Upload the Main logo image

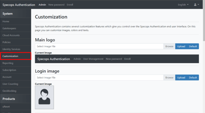181,46
